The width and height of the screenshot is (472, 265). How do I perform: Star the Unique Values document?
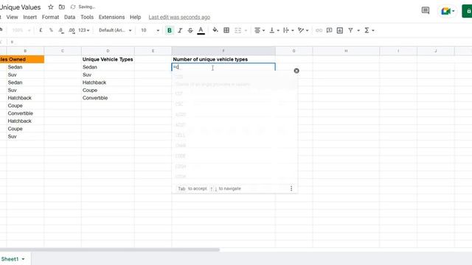pyautogui.click(x=51, y=7)
